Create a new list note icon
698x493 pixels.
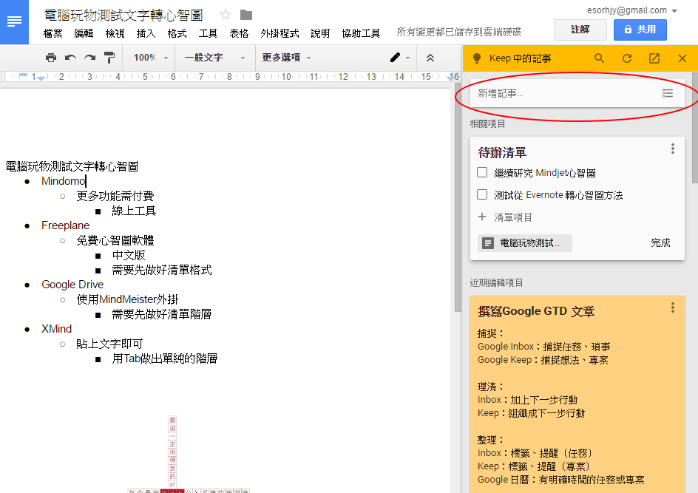coord(667,93)
